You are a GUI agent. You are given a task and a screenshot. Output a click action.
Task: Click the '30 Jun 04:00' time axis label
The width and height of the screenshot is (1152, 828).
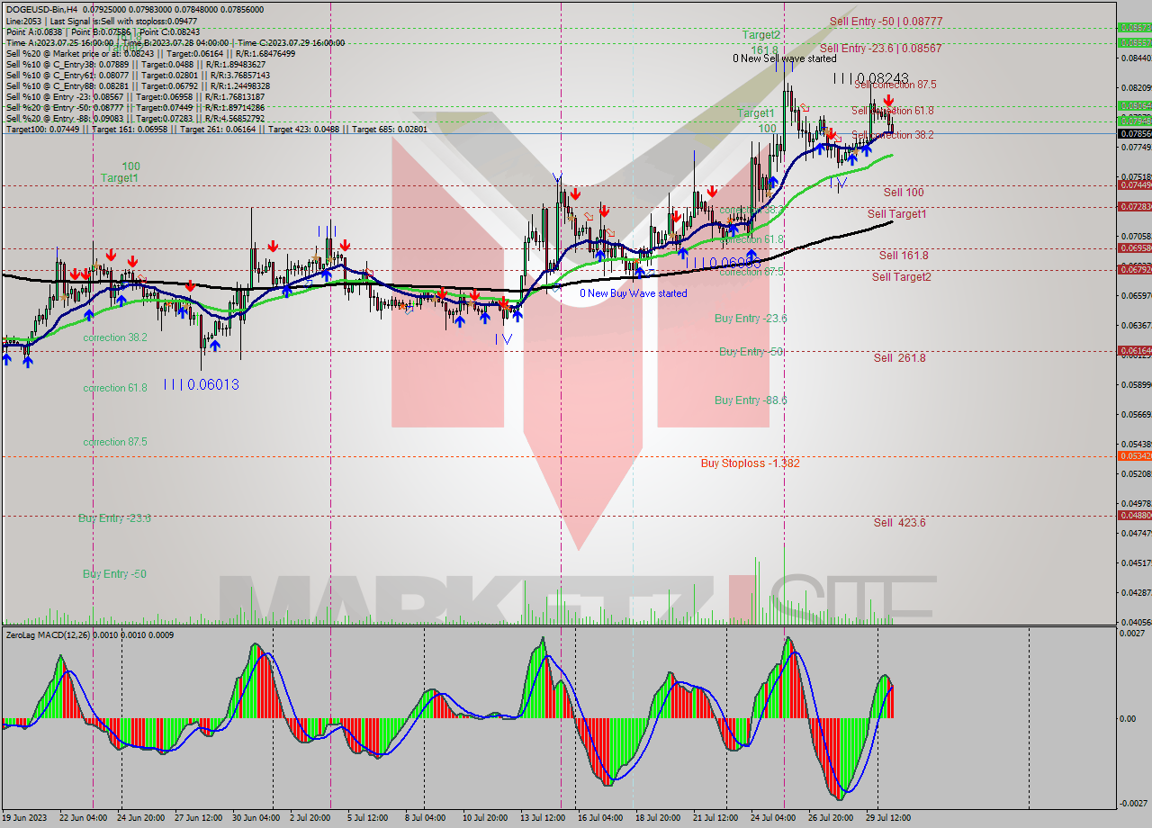tap(256, 818)
